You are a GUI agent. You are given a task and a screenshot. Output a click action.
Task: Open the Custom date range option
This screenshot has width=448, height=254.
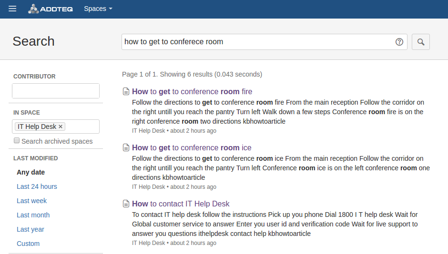(28, 244)
